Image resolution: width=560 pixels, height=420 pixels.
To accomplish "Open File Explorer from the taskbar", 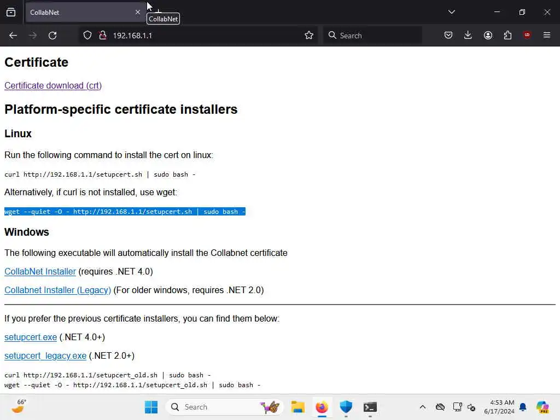I will tap(297, 407).
